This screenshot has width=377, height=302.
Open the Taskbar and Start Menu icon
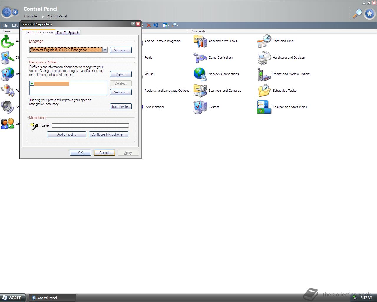[x=264, y=107]
